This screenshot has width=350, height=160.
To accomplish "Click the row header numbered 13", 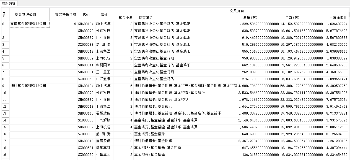I will click(5, 113).
